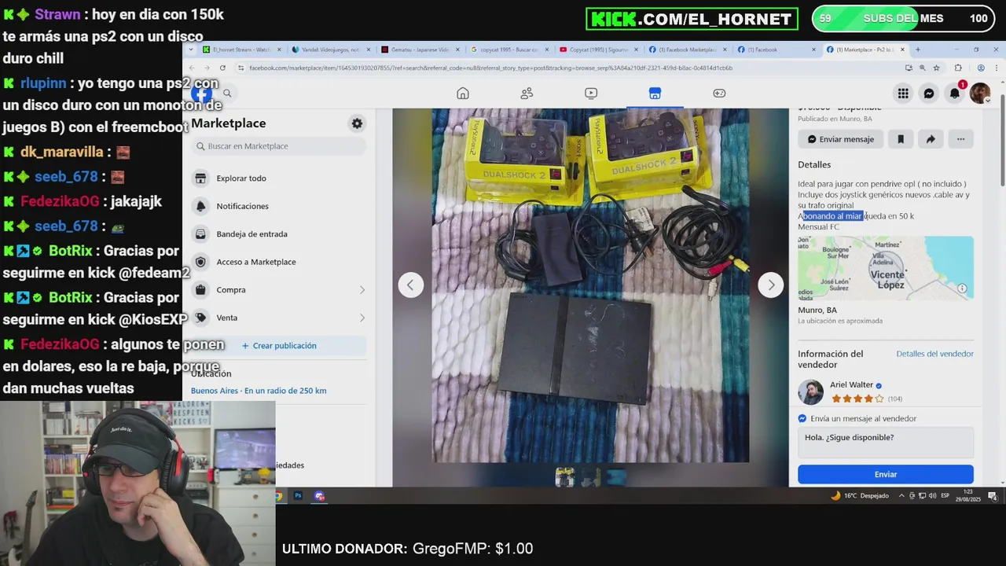Image resolution: width=1006 pixels, height=566 pixels.
Task: Switch to the (1) Facebook browser tab
Action: tap(777, 50)
